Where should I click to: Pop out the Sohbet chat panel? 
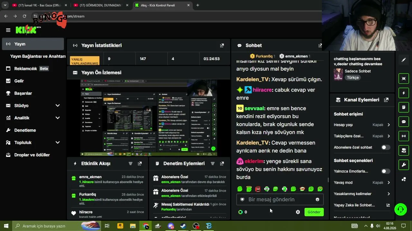pyautogui.click(x=320, y=46)
